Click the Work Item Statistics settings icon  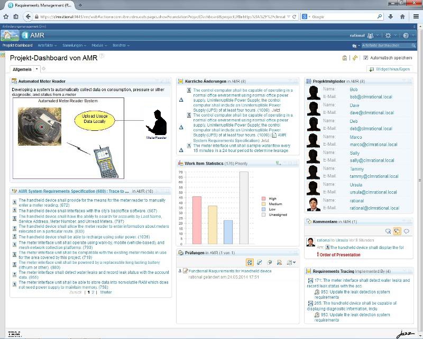pos(278,163)
